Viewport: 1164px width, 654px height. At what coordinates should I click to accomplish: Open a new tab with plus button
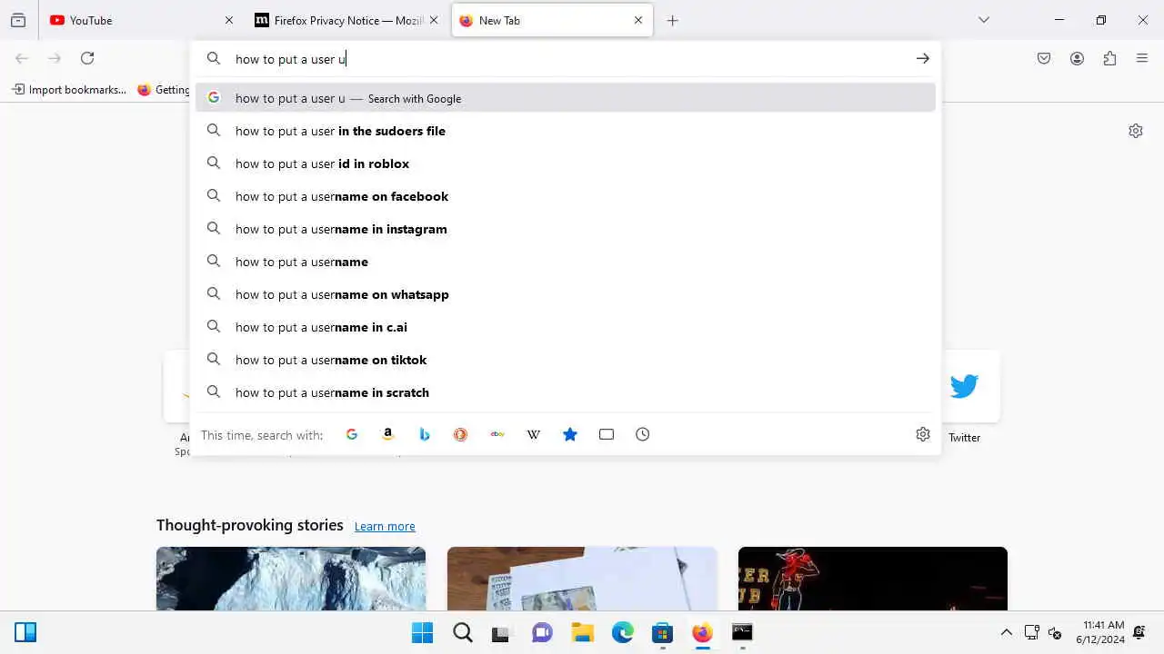(x=672, y=20)
